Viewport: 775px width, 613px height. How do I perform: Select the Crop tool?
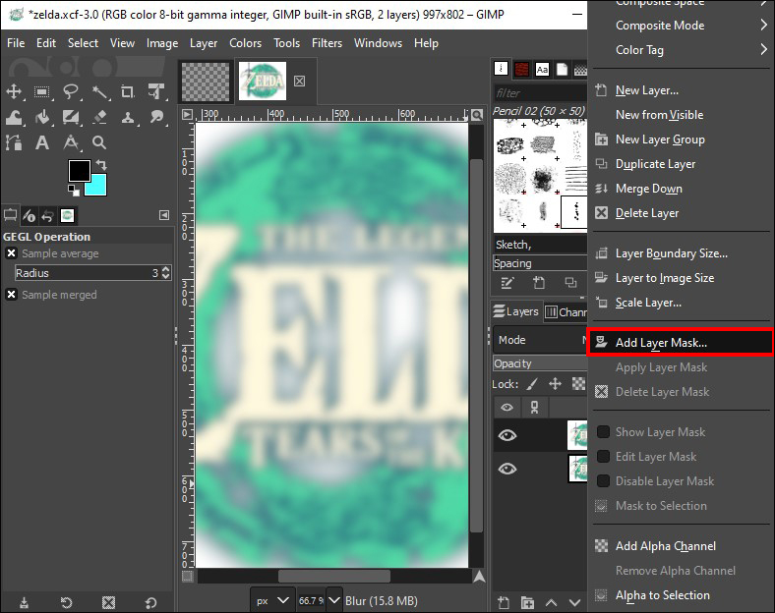pyautogui.click(x=128, y=91)
